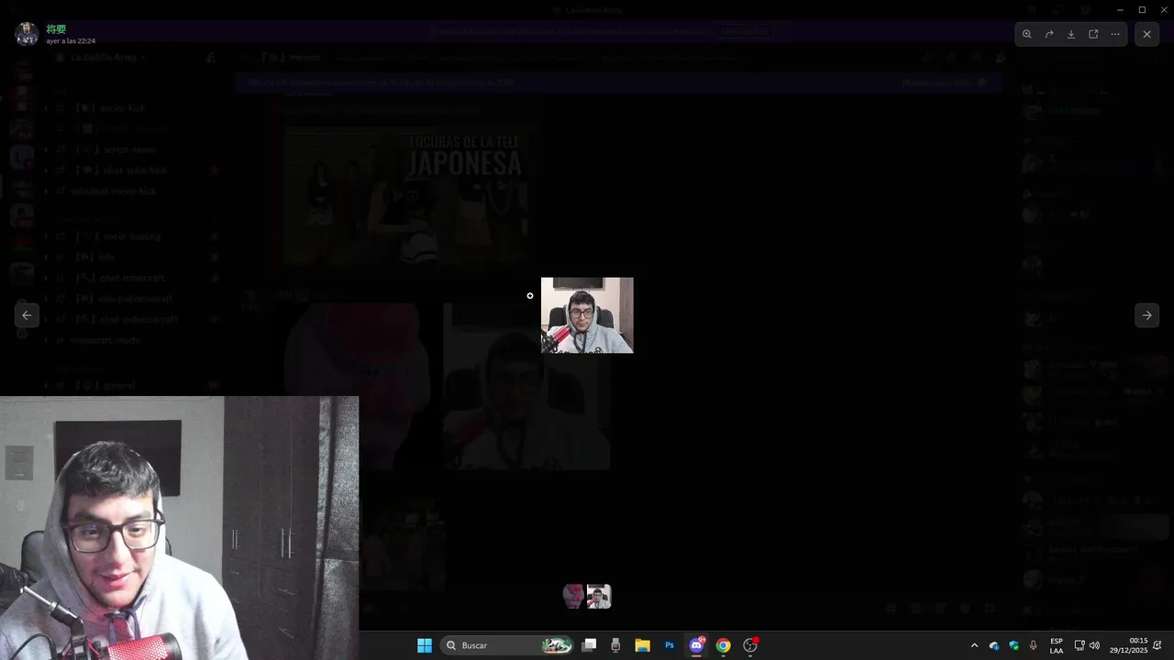Open the network icon in system tray
This screenshot has width=1174, height=660.
[x=1080, y=645]
